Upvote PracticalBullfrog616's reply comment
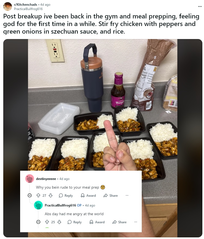The image size is (204, 239). pos(47,222)
